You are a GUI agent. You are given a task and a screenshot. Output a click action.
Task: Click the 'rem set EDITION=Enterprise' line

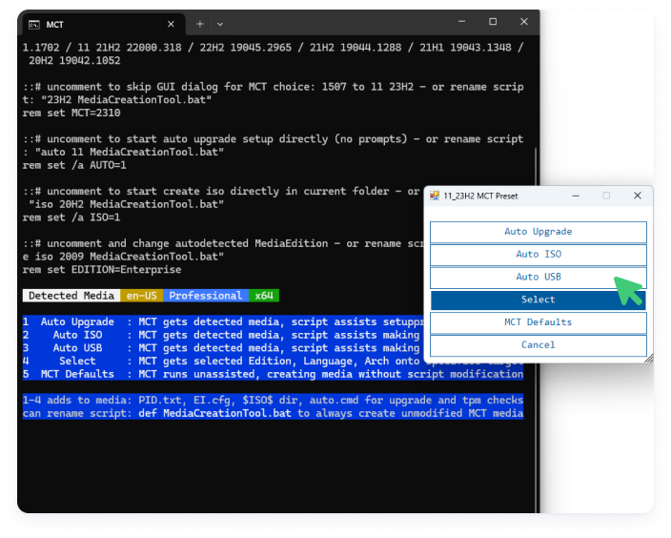click(x=102, y=270)
